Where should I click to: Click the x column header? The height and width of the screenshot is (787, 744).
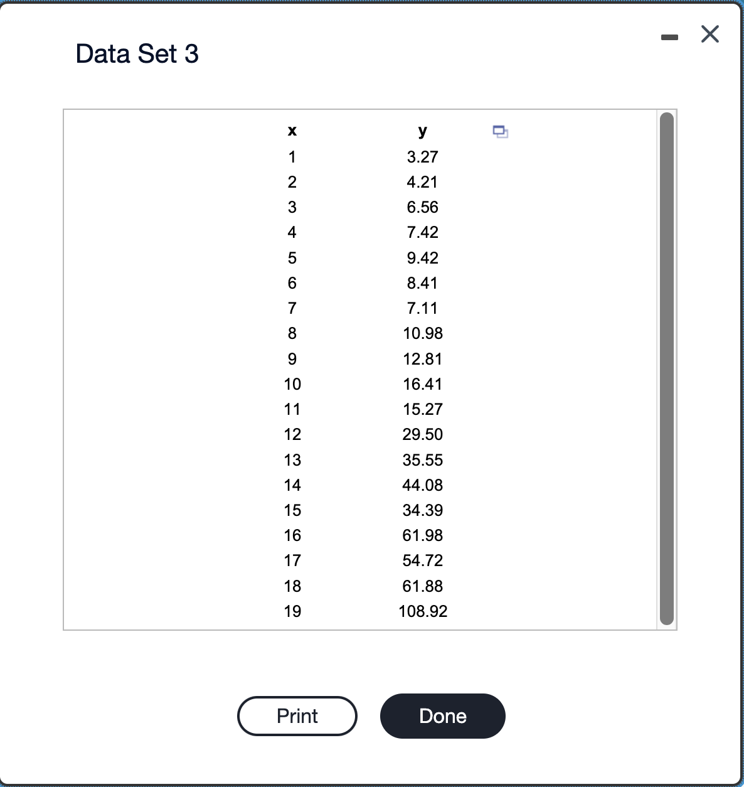tap(292, 131)
